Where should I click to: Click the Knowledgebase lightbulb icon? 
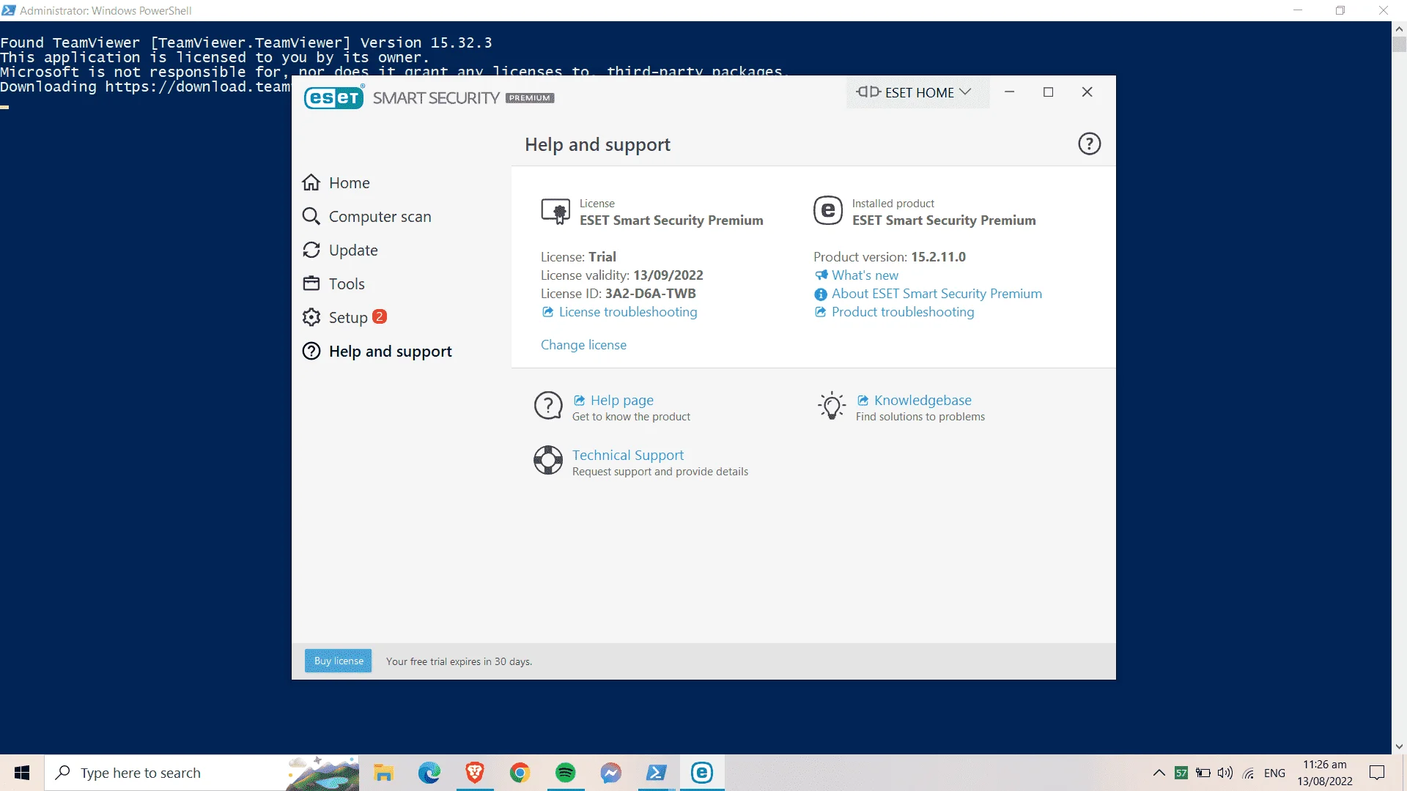(832, 405)
